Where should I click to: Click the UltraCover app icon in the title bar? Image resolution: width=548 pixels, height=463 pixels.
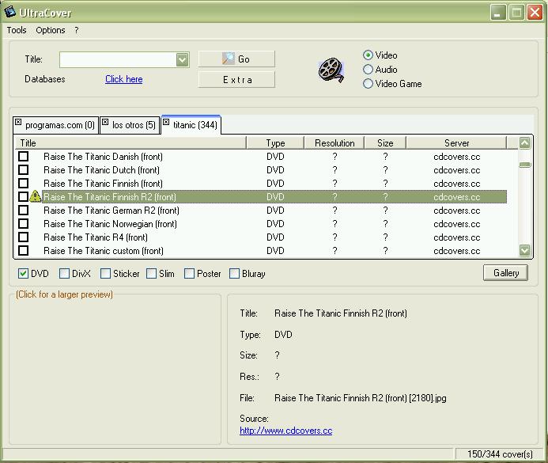point(9,12)
